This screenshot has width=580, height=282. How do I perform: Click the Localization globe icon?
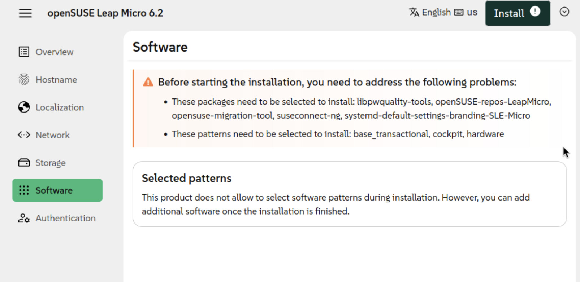[24, 107]
